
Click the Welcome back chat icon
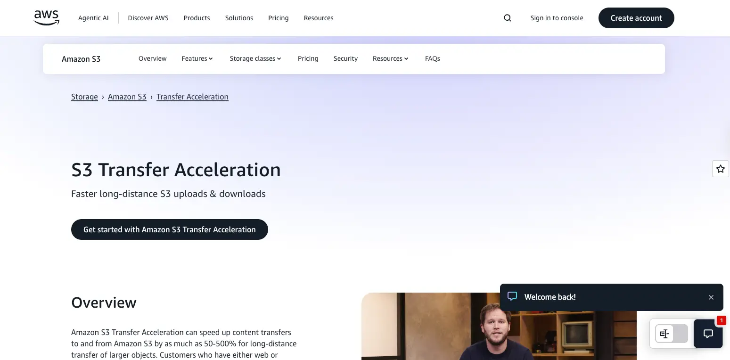click(512, 296)
